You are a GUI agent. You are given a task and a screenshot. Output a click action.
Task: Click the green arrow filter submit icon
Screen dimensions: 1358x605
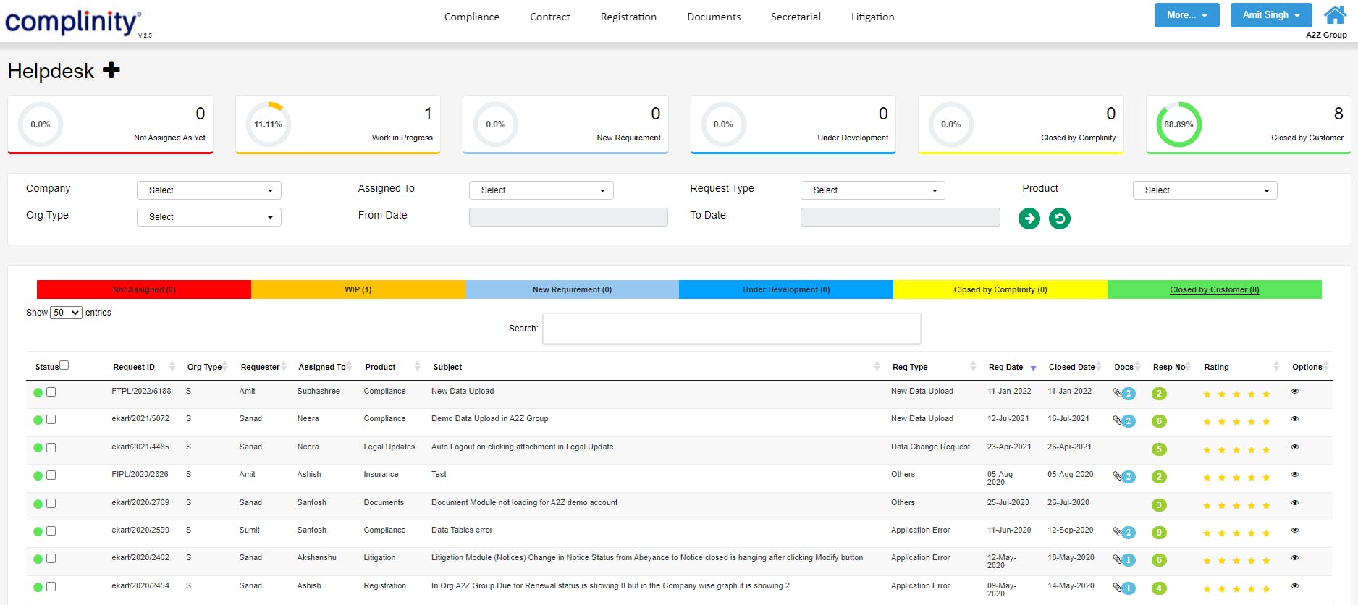(x=1029, y=219)
